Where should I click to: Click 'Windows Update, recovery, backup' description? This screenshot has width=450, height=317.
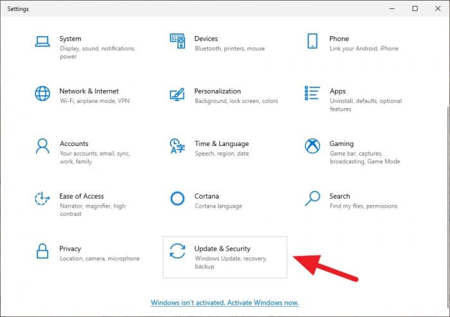[x=231, y=262]
